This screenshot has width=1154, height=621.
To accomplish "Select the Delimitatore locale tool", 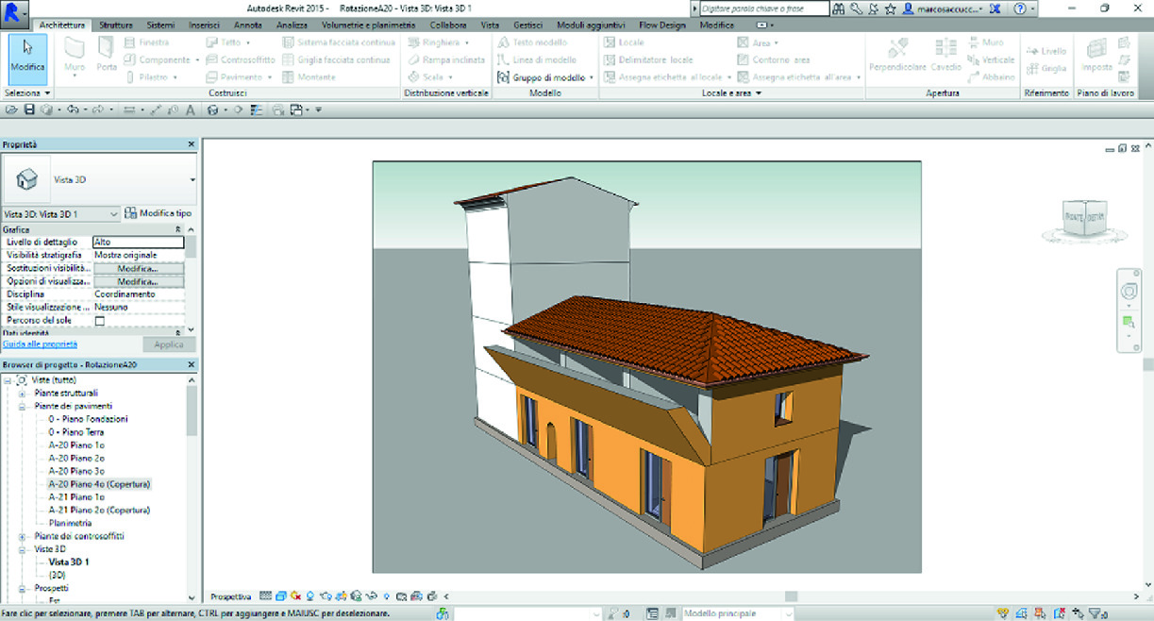I will [648, 59].
